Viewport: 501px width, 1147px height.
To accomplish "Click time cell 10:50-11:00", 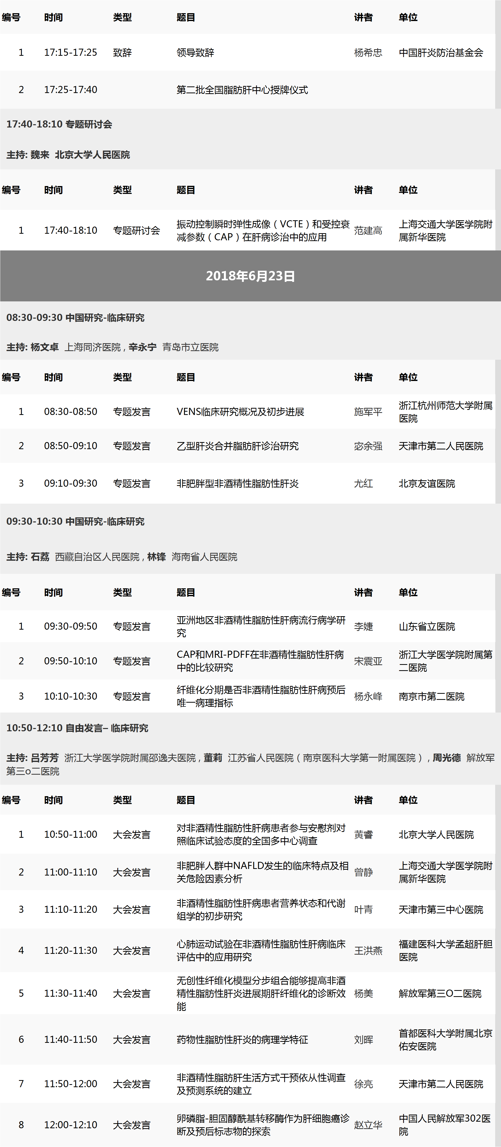I will (70, 834).
